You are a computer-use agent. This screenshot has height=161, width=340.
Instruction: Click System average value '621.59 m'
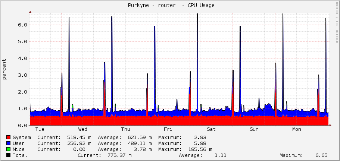click(140, 137)
